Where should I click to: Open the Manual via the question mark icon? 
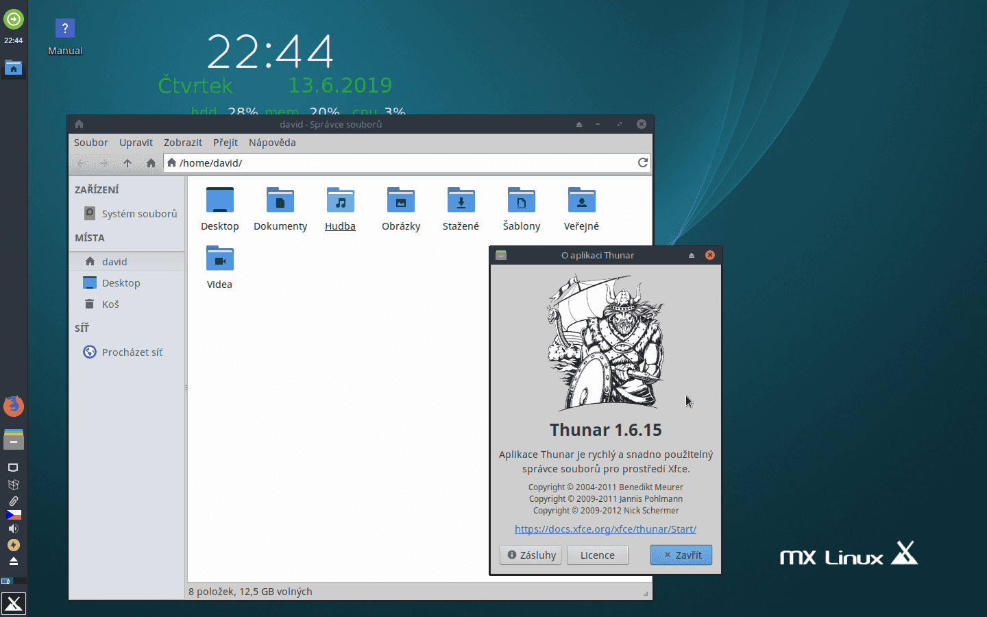64,28
